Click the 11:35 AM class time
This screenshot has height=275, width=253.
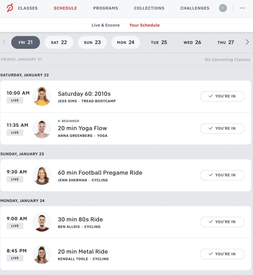(x=17, y=125)
